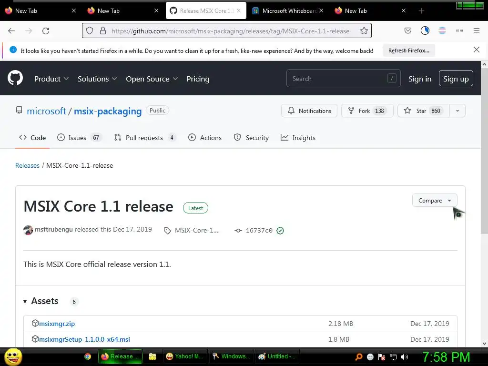The width and height of the screenshot is (488, 366).
Task: Click the shield tracking protection icon
Action: (x=90, y=31)
